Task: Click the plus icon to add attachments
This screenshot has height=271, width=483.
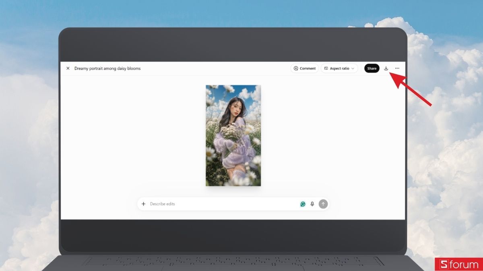Action: (x=143, y=204)
